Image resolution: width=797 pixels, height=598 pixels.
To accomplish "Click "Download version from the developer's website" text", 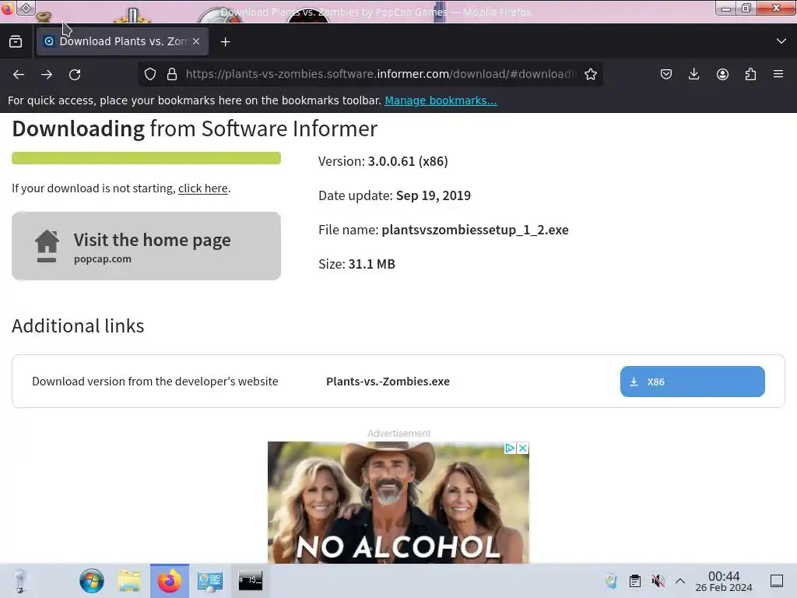I will pyautogui.click(x=155, y=382).
